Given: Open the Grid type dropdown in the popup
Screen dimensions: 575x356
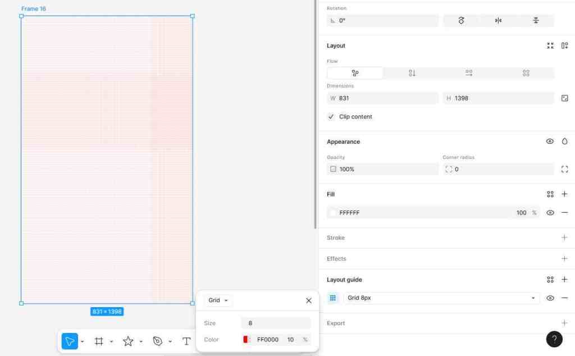Looking at the screenshot, I should [x=217, y=300].
